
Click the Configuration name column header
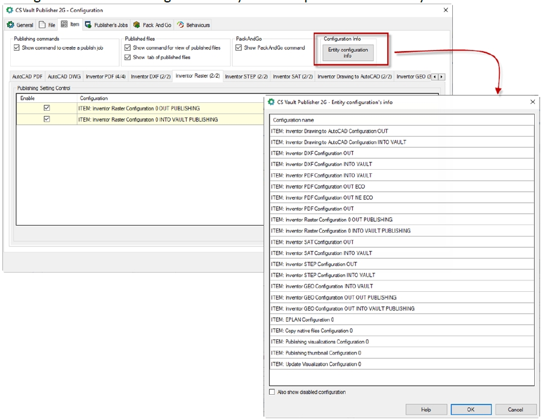[294, 120]
